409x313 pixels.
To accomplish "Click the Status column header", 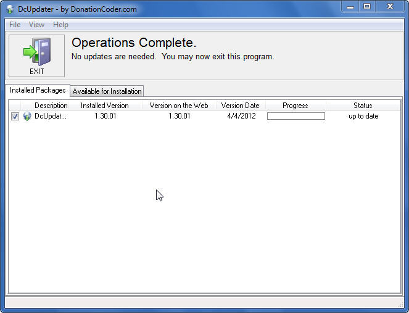I will tap(363, 106).
